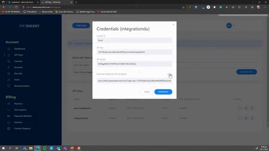Click the GENERATE KEY button

point(247,72)
